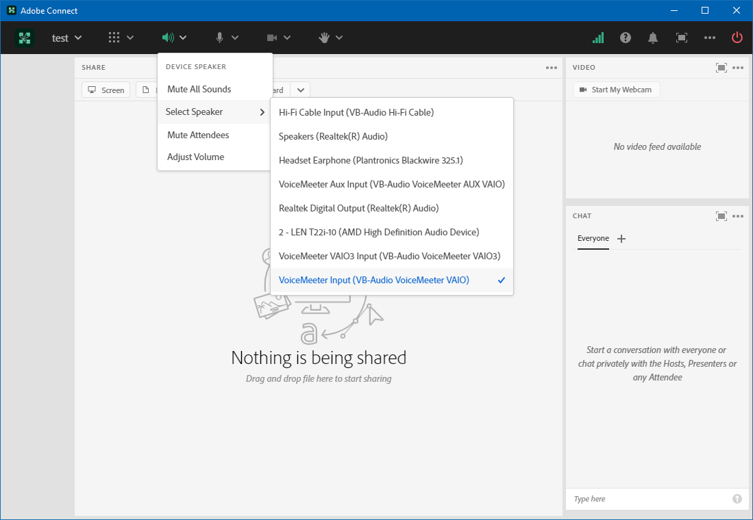The width and height of the screenshot is (753, 520).
Task: Choose Mute Attendees
Action: point(214,135)
